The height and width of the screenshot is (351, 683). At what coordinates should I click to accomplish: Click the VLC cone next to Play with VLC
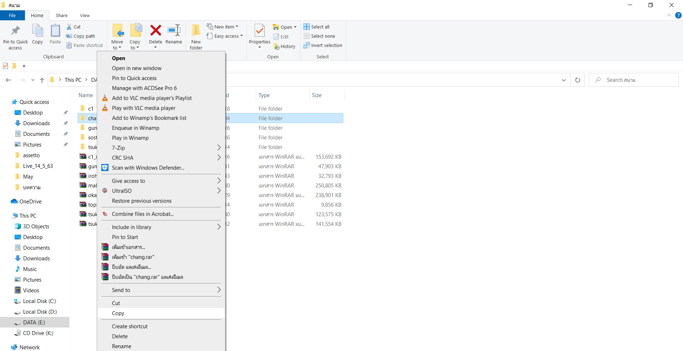tap(105, 108)
